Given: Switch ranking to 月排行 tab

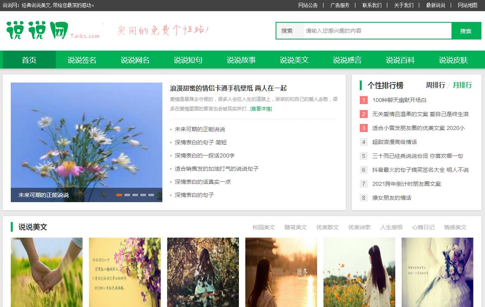Looking at the screenshot, I should (462, 85).
